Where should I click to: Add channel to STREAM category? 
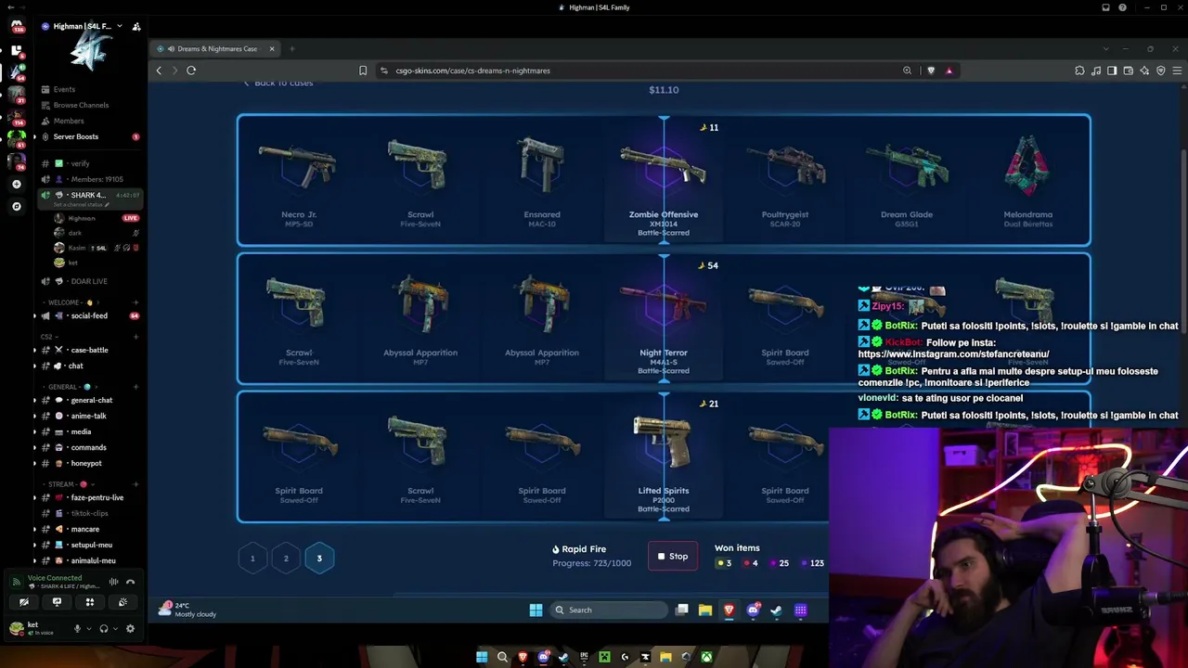point(136,484)
